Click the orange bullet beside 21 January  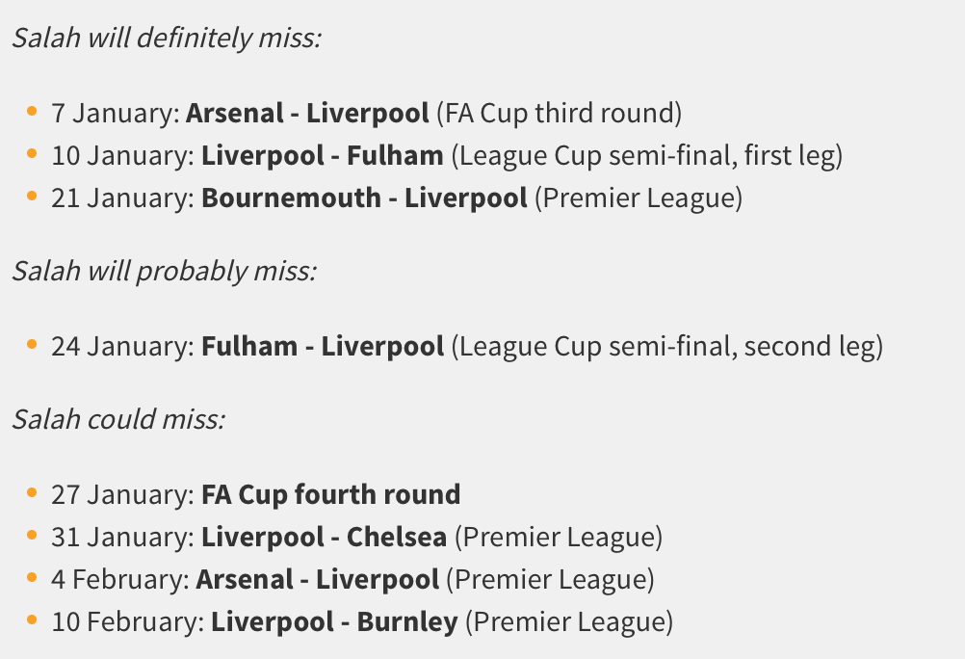click(x=32, y=196)
